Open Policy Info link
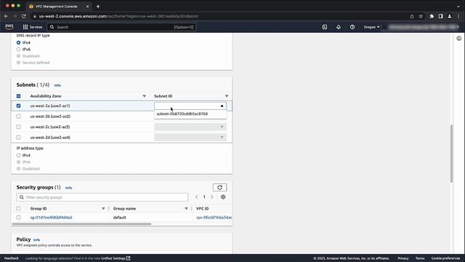Image resolution: width=465 pixels, height=262 pixels. (36, 239)
